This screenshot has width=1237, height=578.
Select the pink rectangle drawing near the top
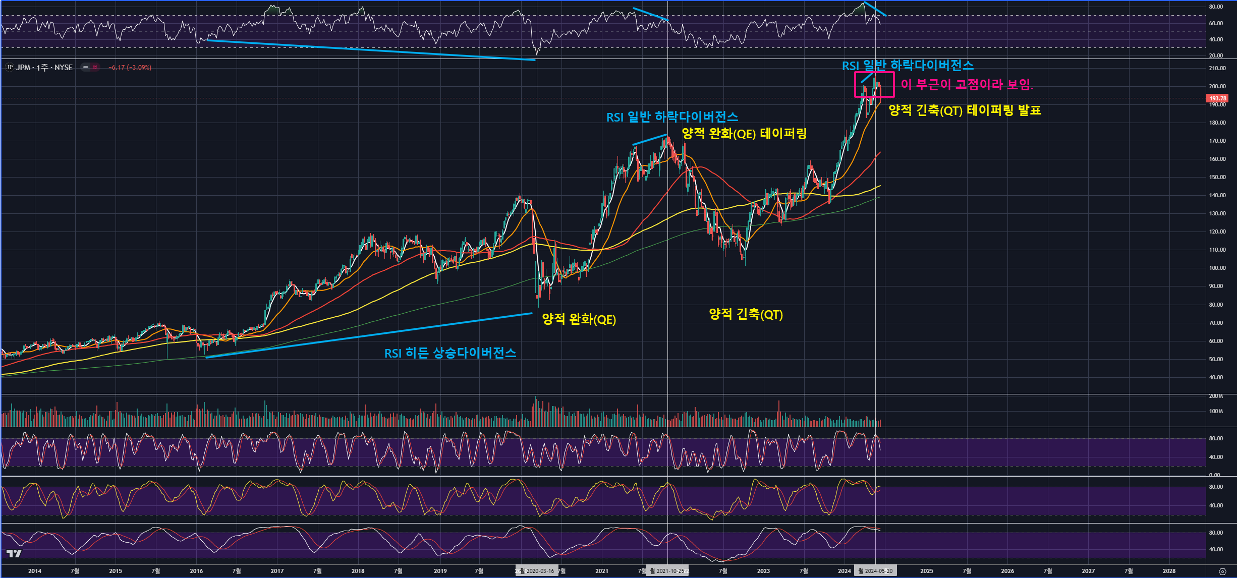pos(893,84)
